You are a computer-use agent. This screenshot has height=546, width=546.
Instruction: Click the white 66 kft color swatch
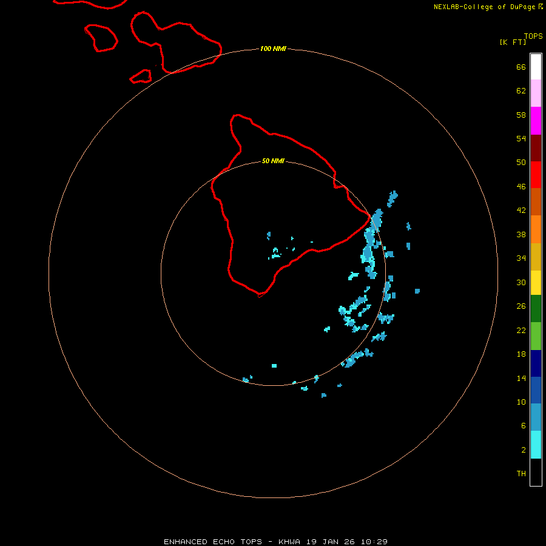tap(536, 67)
